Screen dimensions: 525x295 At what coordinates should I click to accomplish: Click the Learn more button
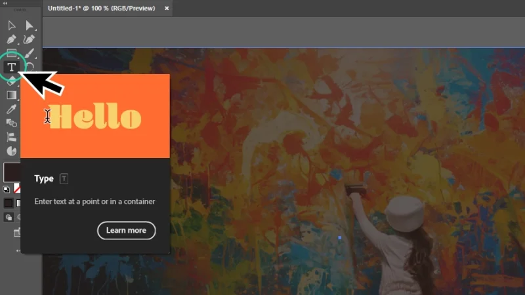(x=126, y=230)
